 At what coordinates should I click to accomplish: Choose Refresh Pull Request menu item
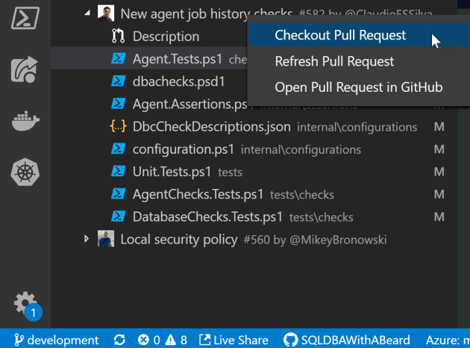pos(334,61)
